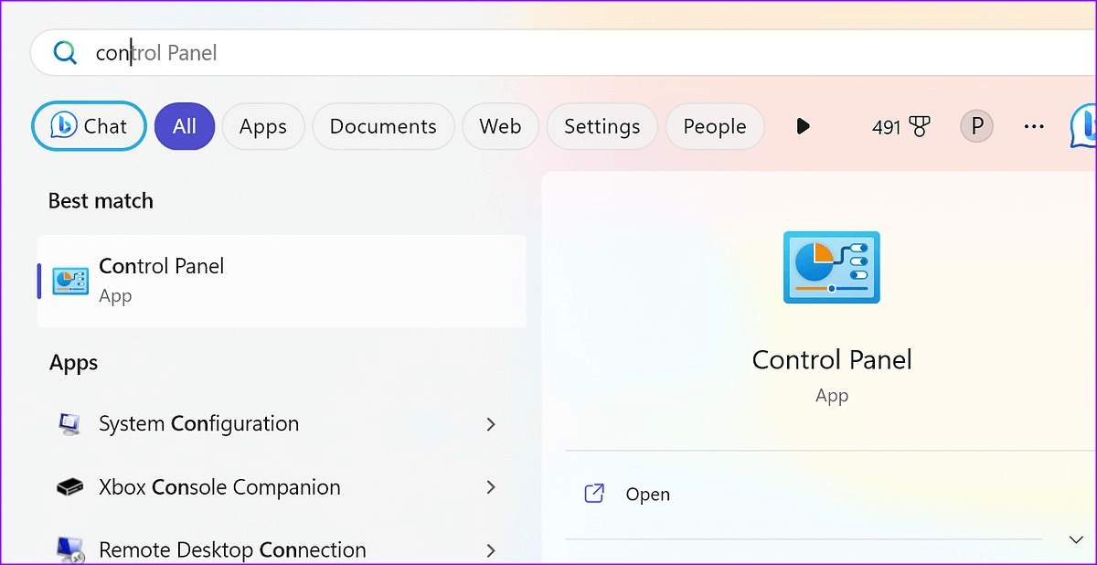Open the P profile avatar
Image resolution: width=1097 pixels, height=565 pixels.
point(976,126)
